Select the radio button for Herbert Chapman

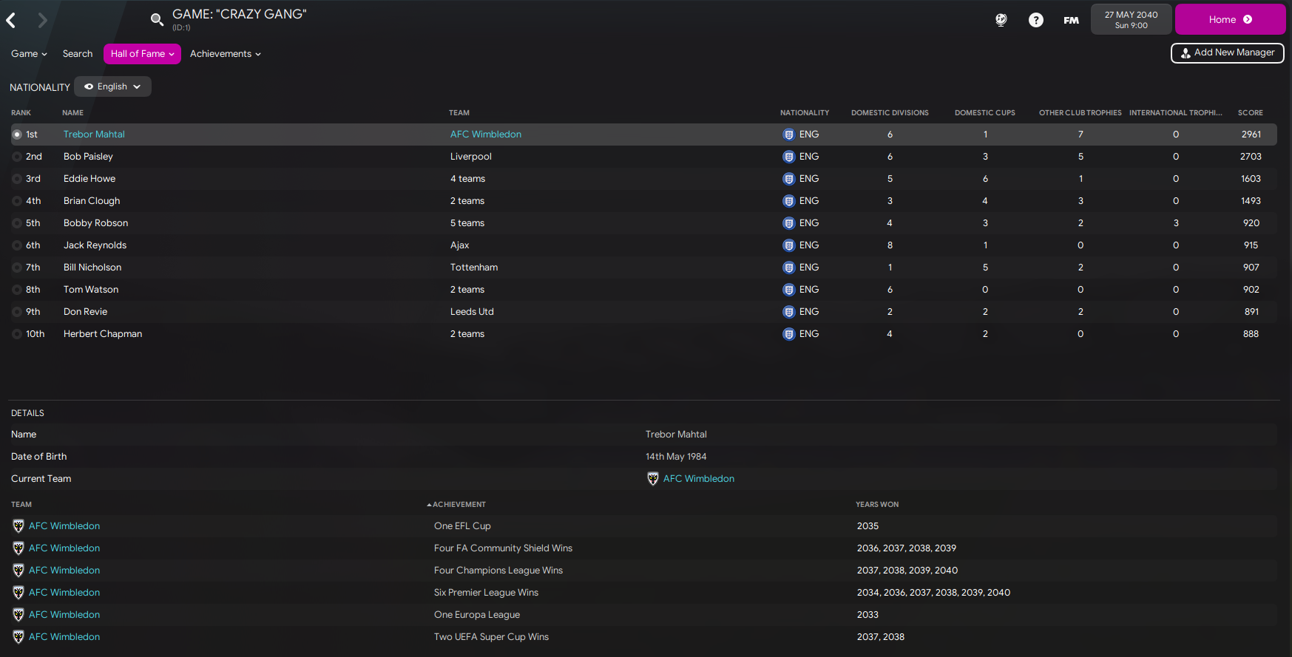coord(17,334)
